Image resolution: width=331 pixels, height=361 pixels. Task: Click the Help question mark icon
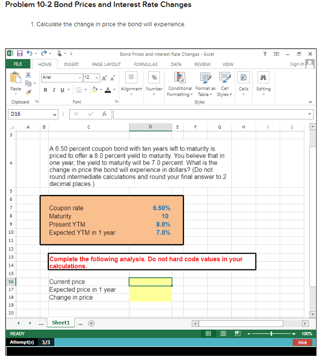[x=265, y=54]
